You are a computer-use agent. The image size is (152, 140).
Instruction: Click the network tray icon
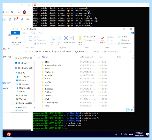coord(121,134)
